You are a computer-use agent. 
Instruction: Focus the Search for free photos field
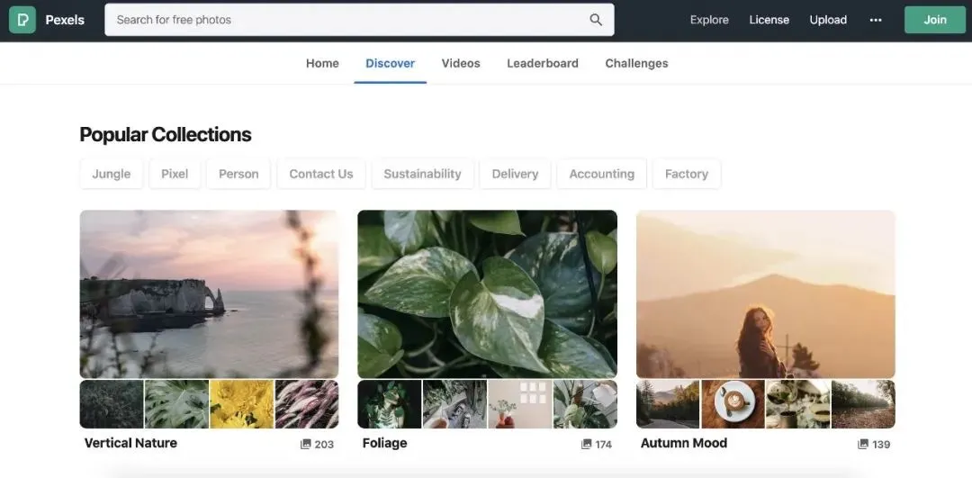coord(351,20)
